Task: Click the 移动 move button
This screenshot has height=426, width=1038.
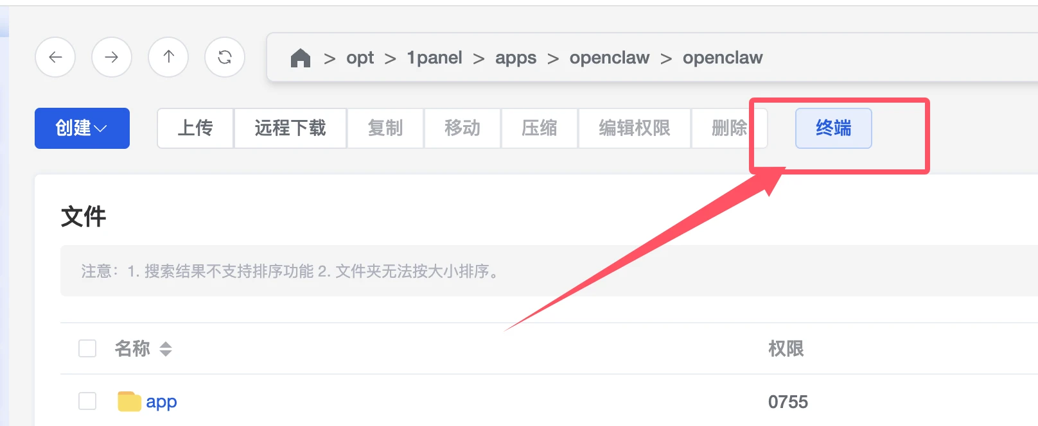Action: pyautogui.click(x=462, y=128)
